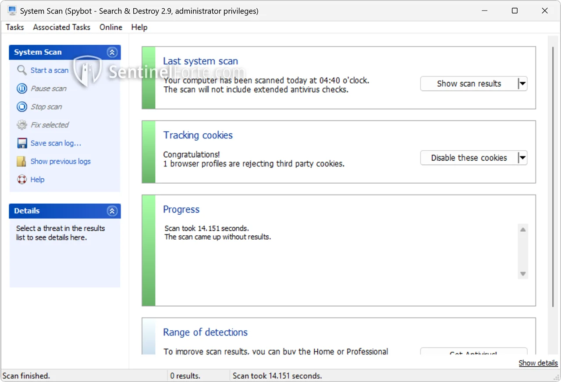Viewport: 561px width, 382px height.
Task: Click the Show previous logs link
Action: [x=60, y=161]
